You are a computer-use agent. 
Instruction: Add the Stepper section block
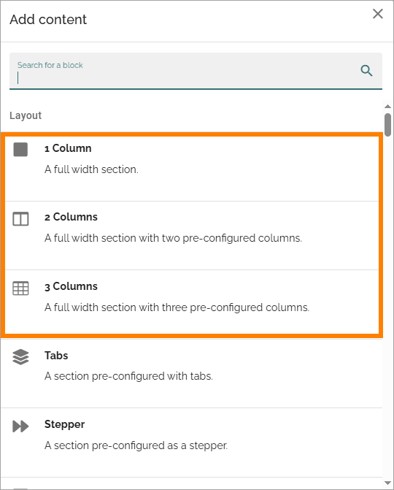pyautogui.click(x=192, y=443)
